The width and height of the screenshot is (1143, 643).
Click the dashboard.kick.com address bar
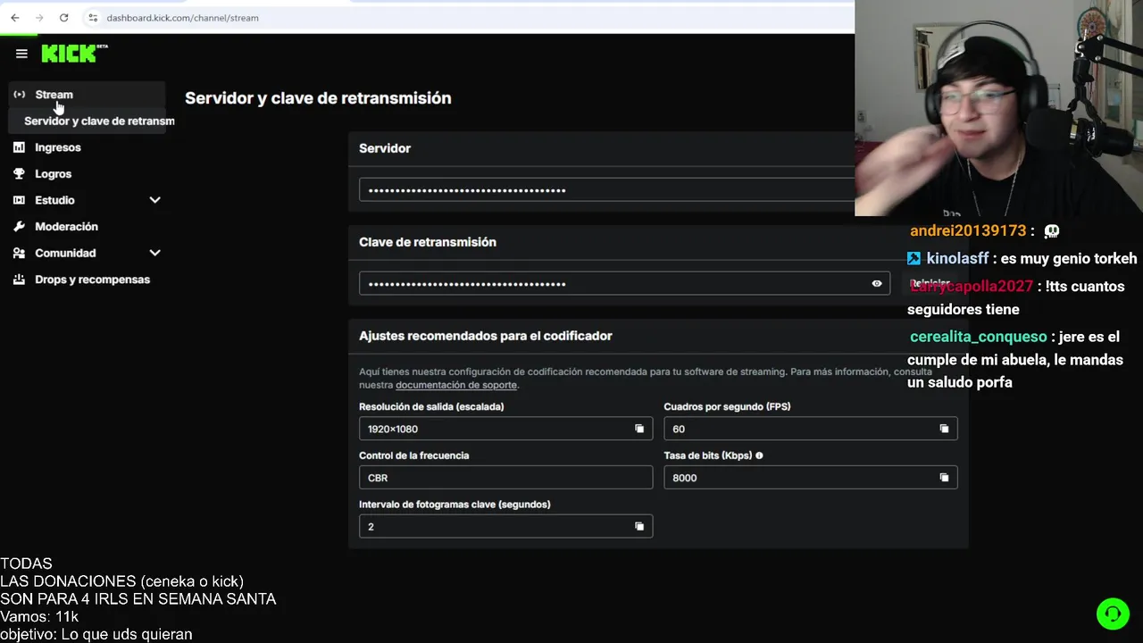[182, 18]
